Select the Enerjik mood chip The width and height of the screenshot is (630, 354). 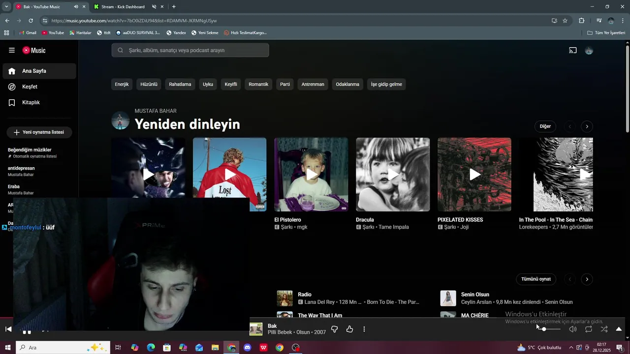[122, 84]
